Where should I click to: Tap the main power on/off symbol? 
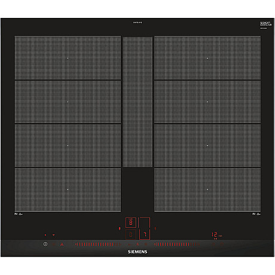[45, 244]
